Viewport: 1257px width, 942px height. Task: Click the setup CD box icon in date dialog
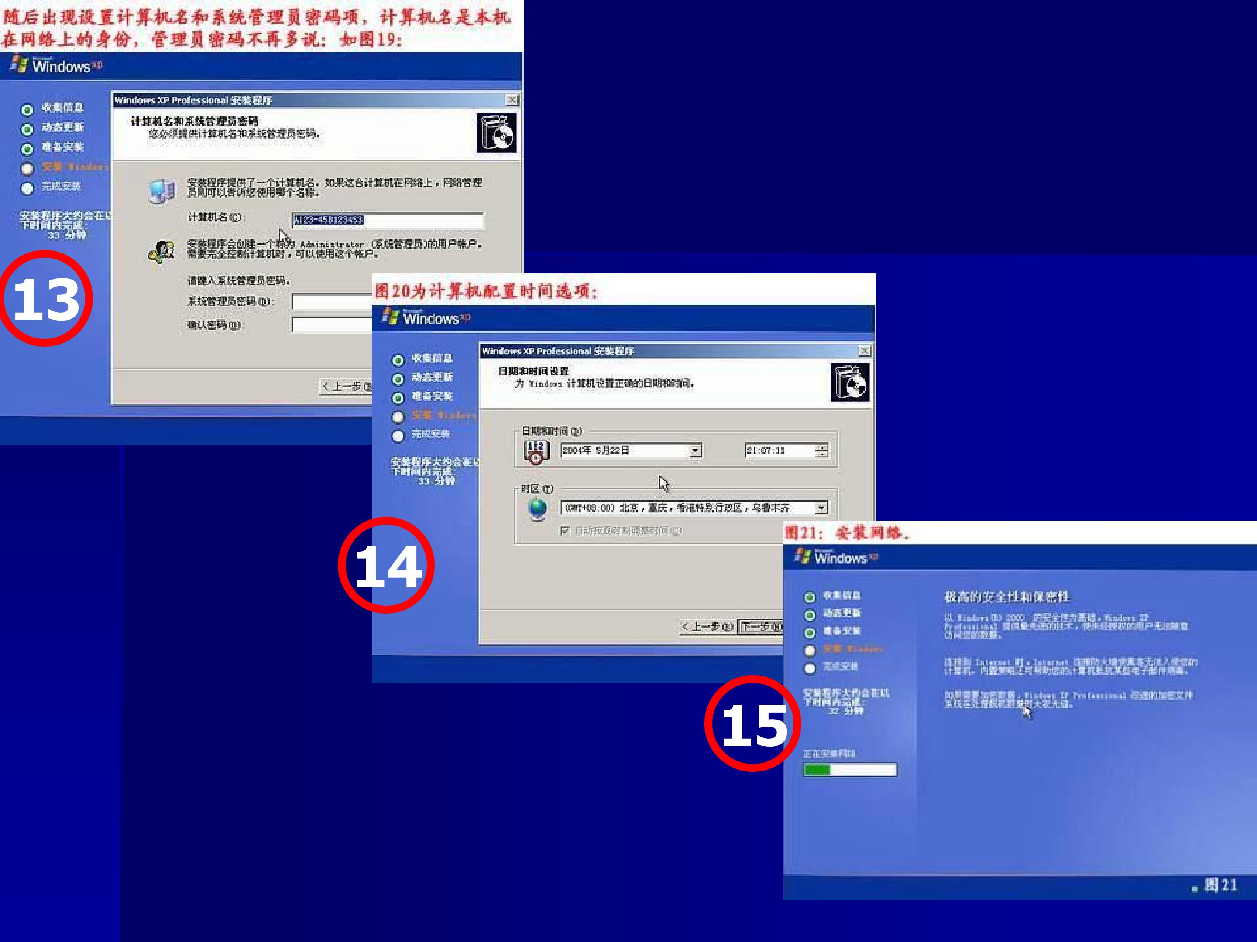[x=849, y=382]
